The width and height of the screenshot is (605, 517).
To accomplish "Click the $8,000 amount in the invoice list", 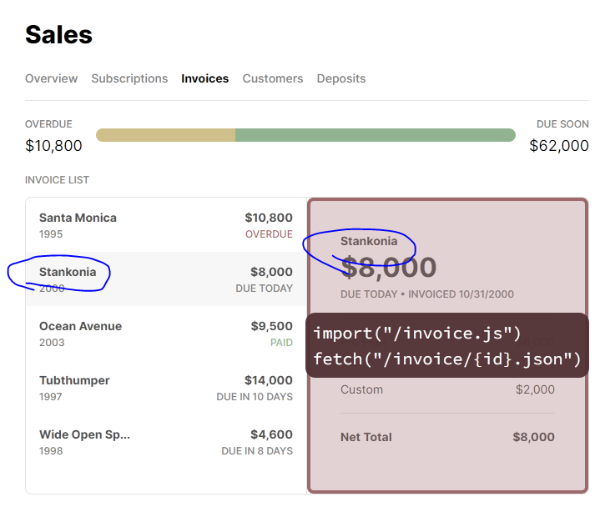I will coord(272,272).
